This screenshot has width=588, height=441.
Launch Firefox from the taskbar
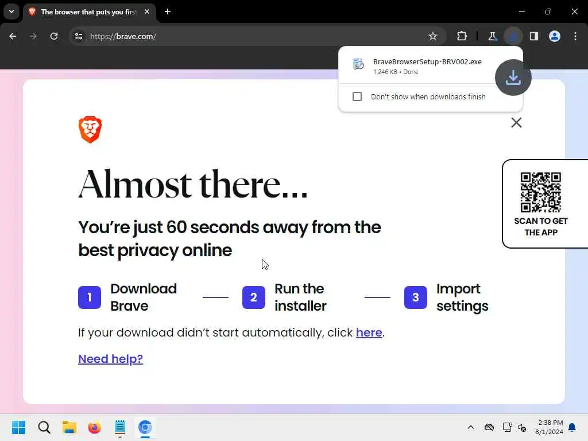coord(95,427)
